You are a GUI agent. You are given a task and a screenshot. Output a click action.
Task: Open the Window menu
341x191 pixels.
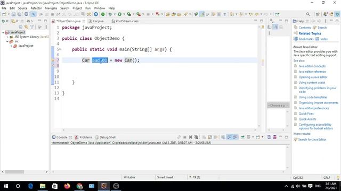(x=100, y=8)
